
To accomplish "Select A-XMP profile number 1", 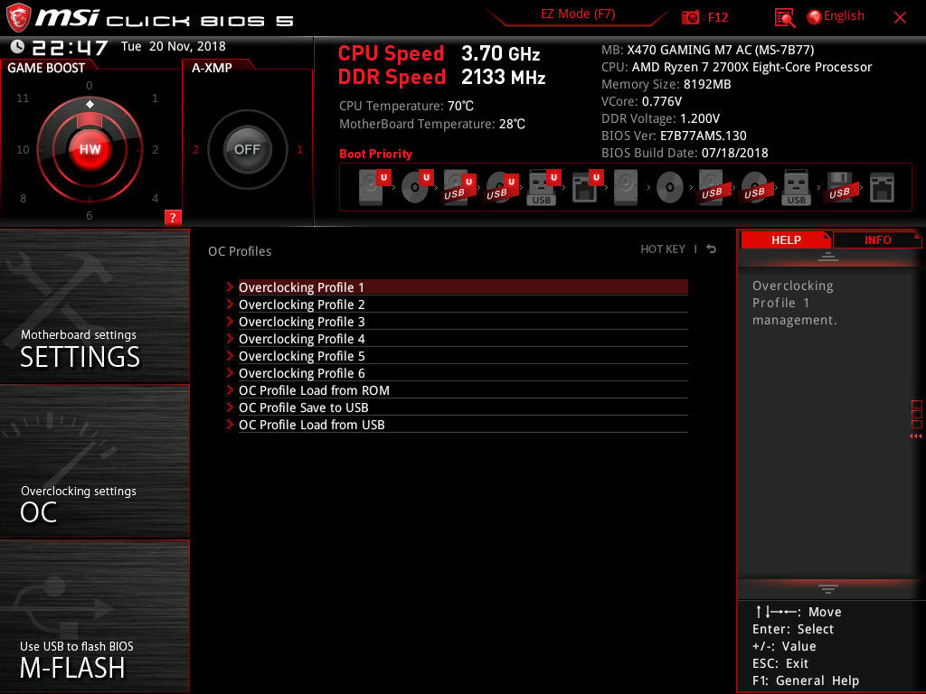I will (299, 149).
